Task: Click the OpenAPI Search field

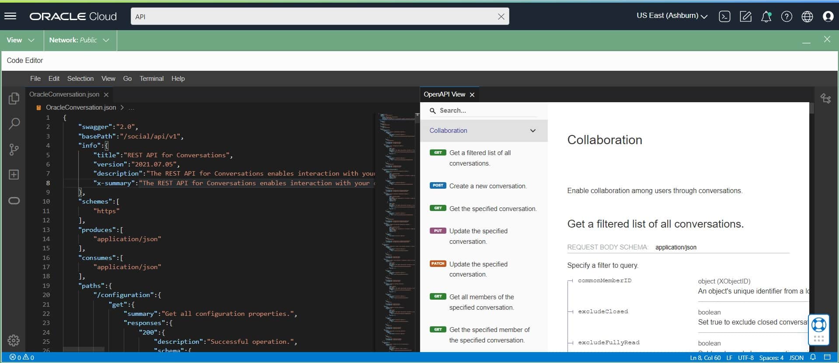Action: (484, 111)
